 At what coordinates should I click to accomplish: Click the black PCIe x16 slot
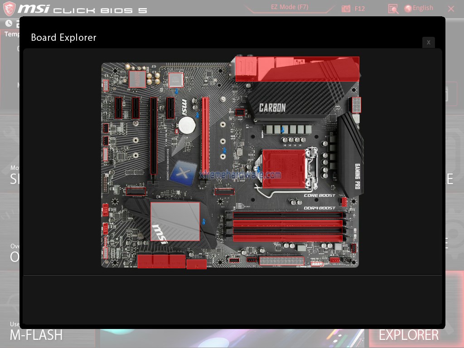point(153,136)
